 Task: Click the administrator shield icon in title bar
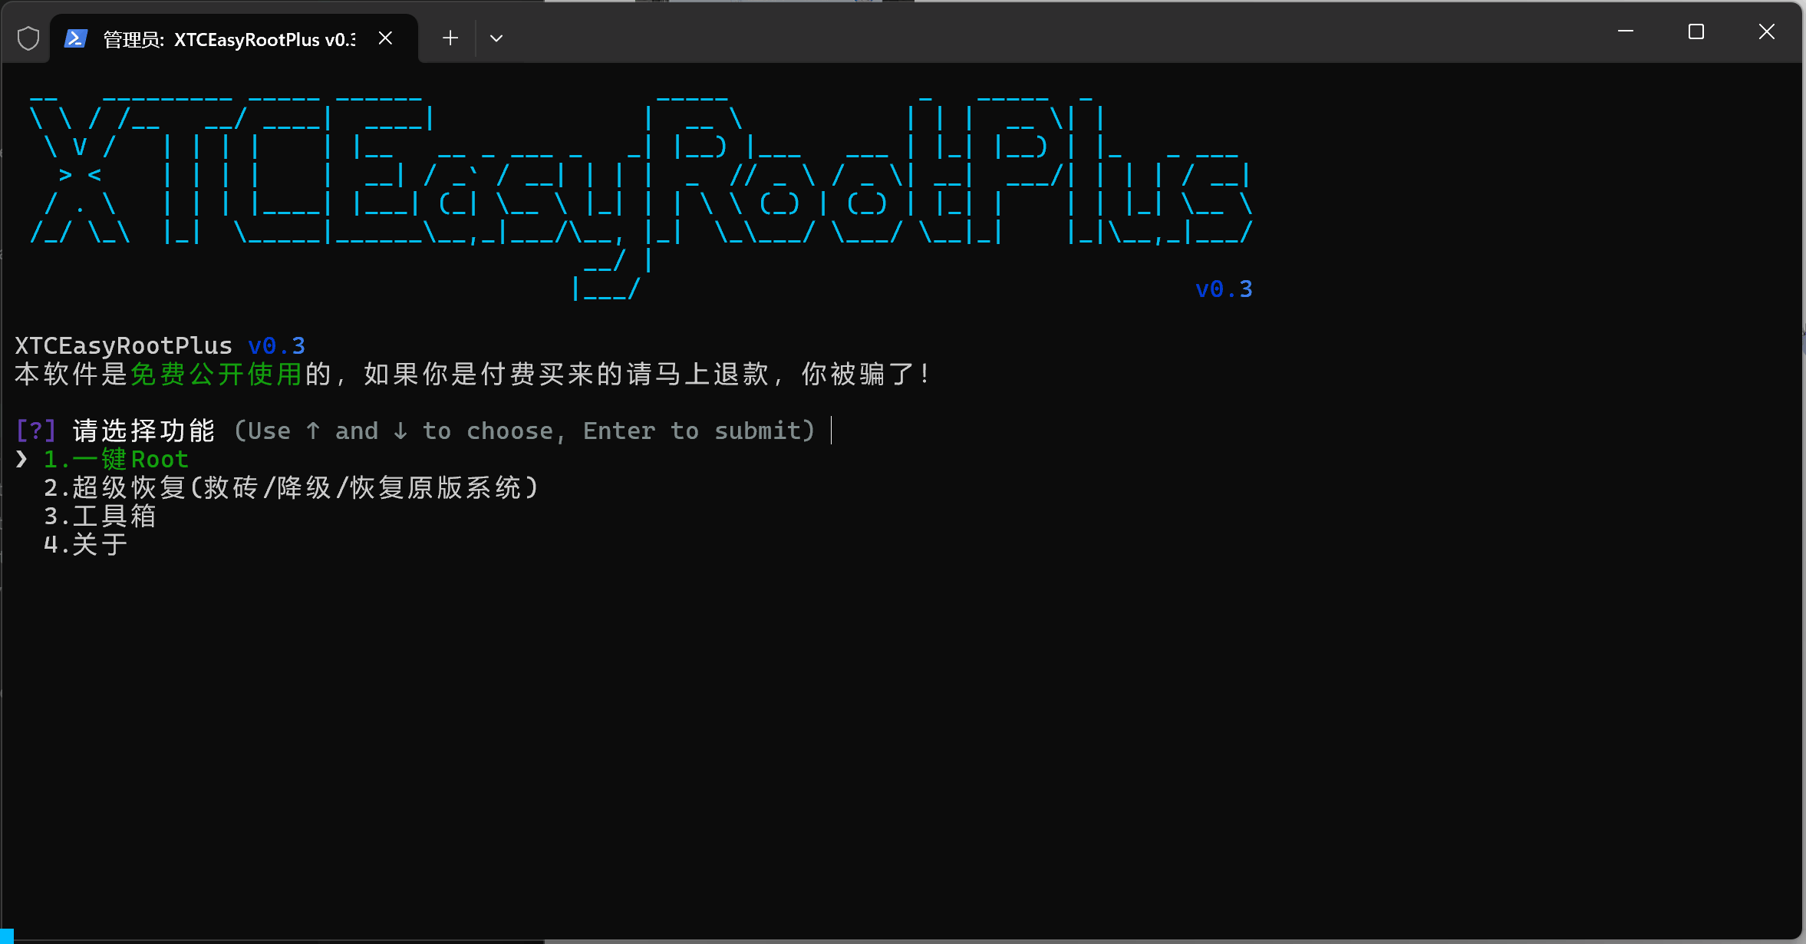28,38
